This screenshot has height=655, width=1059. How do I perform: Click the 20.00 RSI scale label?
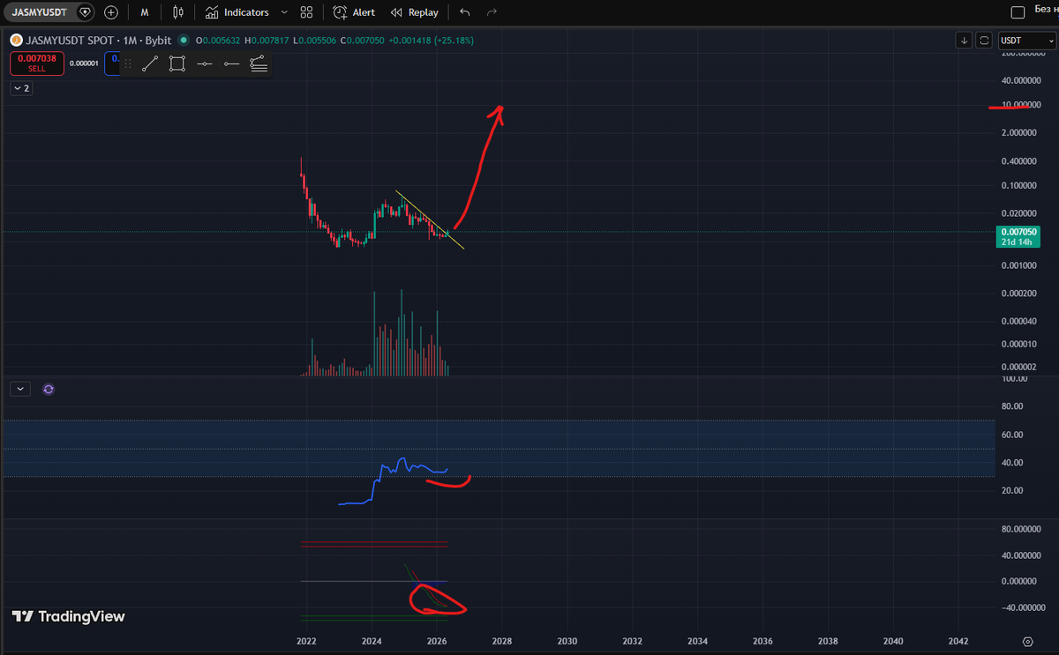[1013, 490]
